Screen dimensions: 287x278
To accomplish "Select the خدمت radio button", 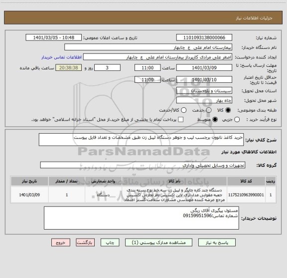I will pyautogui.click(x=209, y=110).
